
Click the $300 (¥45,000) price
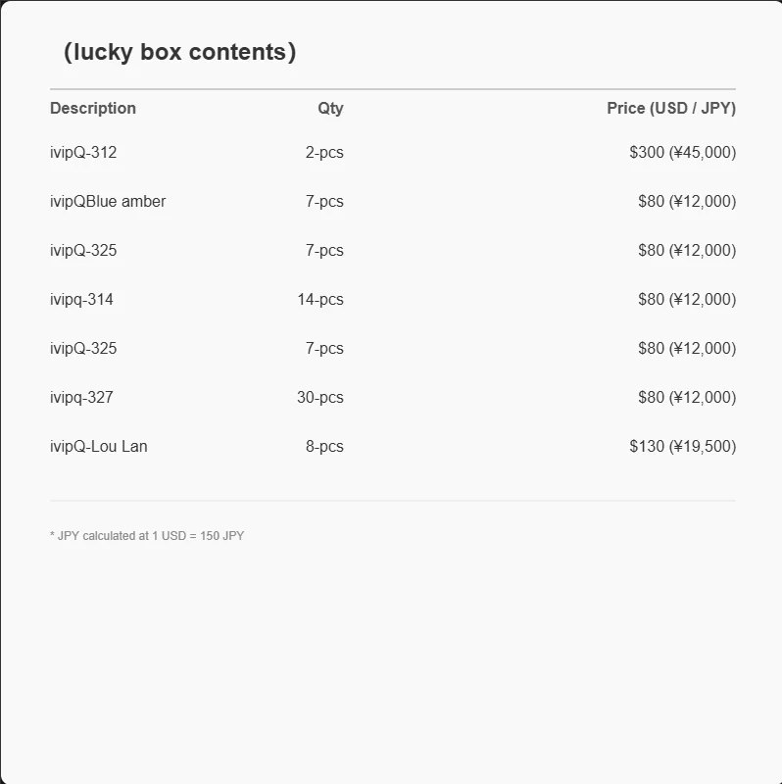point(682,152)
